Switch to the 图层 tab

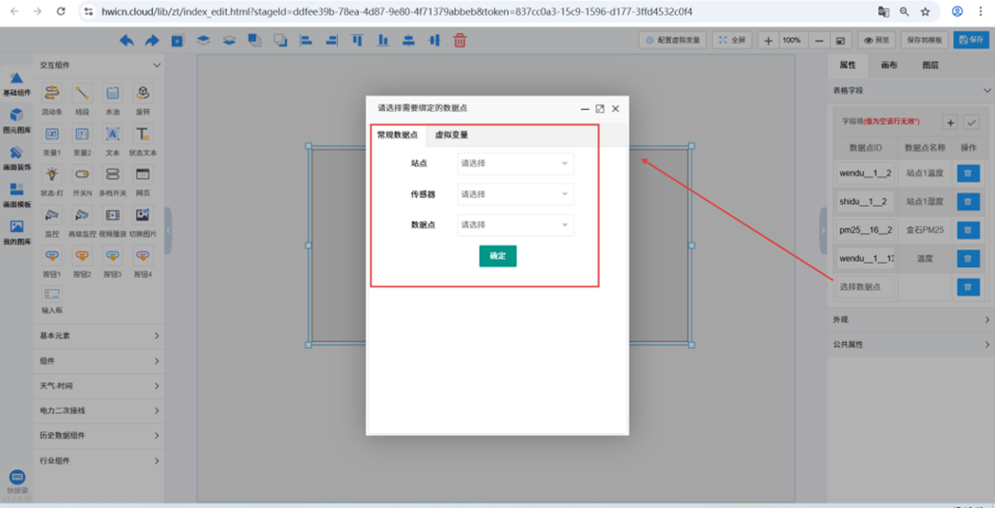pos(929,65)
